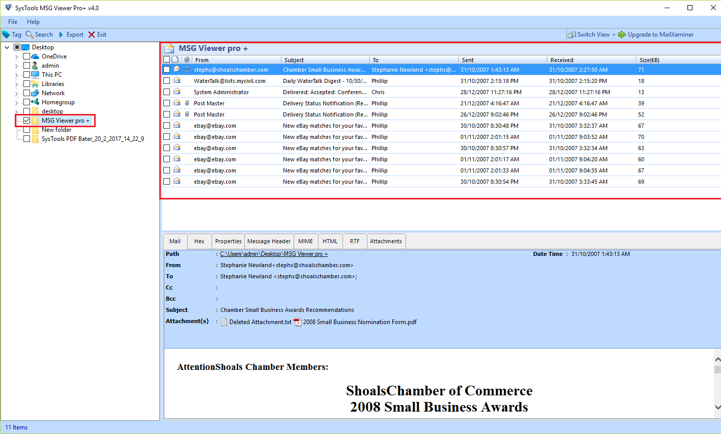721x434 pixels.
Task: Switch to the Attachments tab
Action: pyautogui.click(x=386, y=241)
